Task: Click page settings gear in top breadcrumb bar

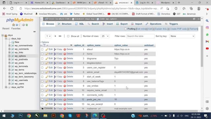Action: 194,19
